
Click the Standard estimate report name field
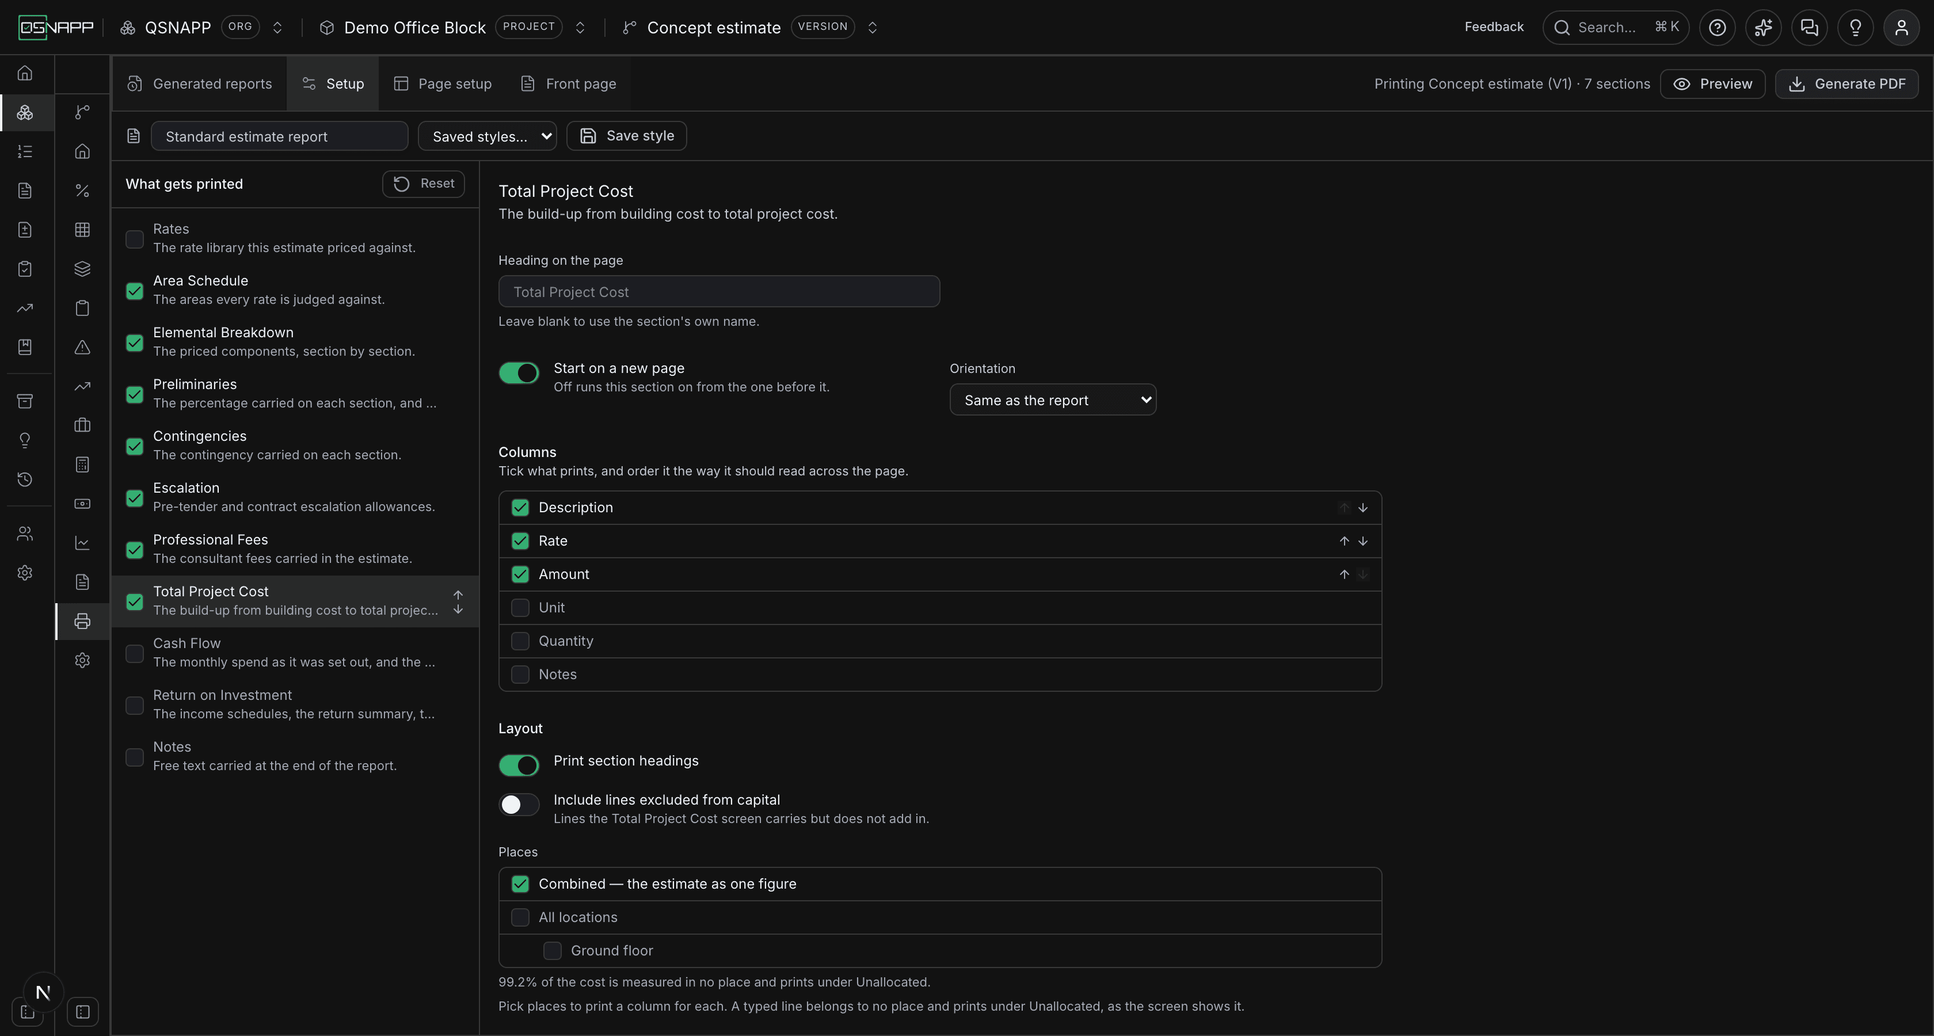[x=279, y=136]
